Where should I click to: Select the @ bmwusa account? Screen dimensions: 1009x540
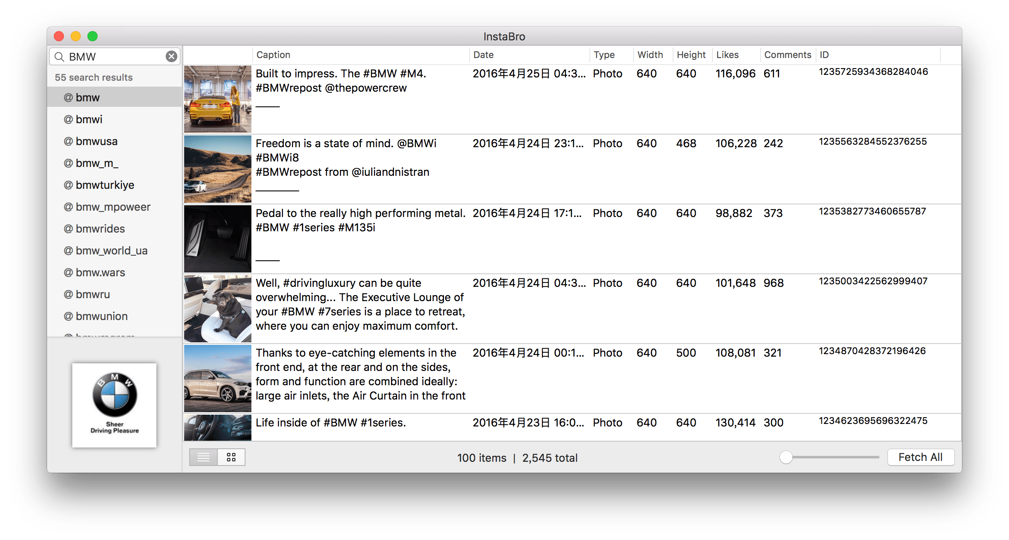pyautogui.click(x=114, y=141)
